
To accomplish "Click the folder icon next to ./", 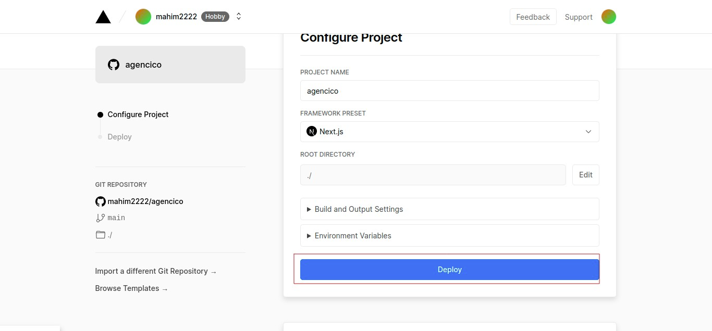I will pyautogui.click(x=101, y=235).
